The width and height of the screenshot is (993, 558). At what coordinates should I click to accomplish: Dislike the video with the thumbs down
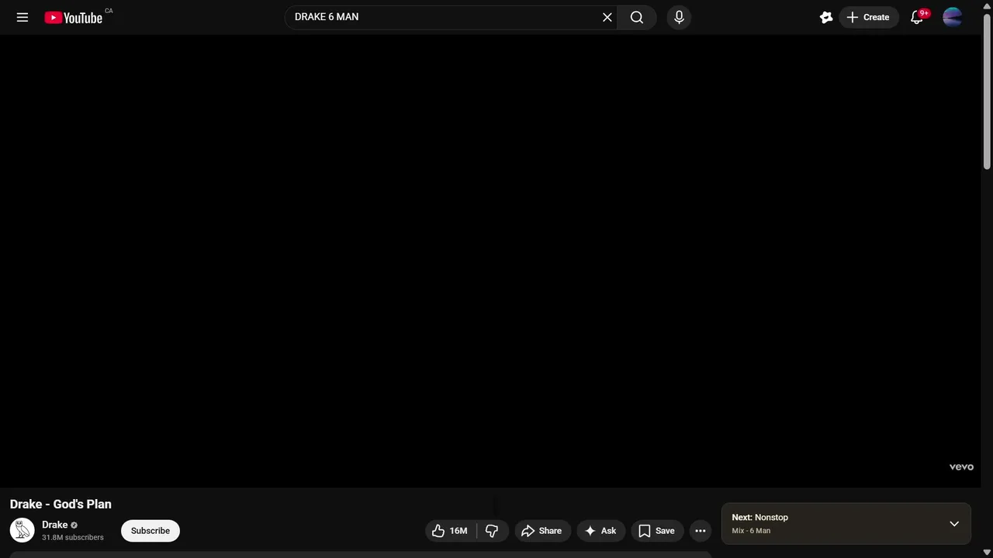click(492, 531)
